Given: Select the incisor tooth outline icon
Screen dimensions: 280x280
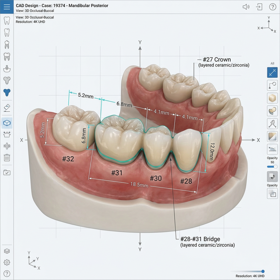Looking at the screenshot, I should 7,32.
